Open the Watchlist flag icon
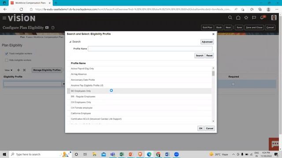 point(254,18)
